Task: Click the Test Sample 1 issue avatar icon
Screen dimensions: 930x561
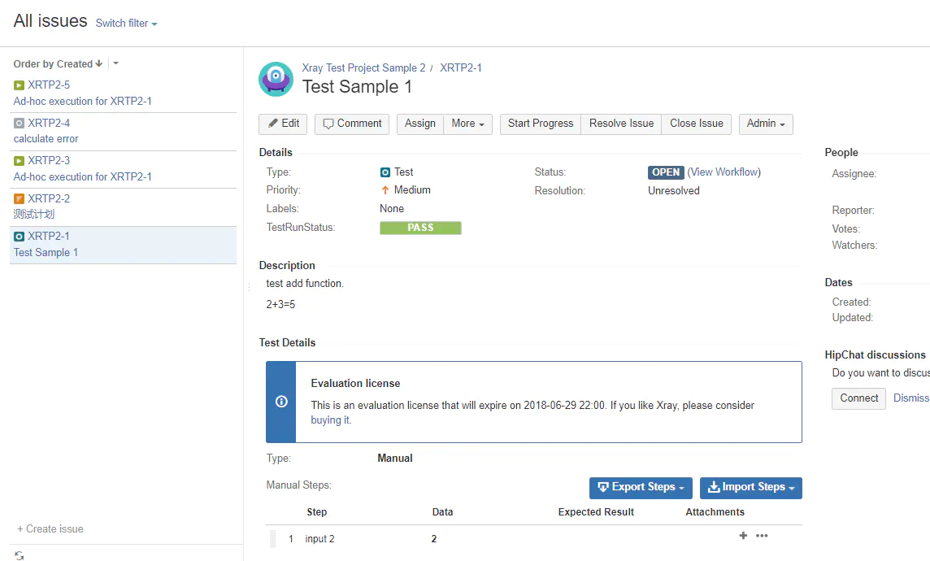Action: (276, 78)
